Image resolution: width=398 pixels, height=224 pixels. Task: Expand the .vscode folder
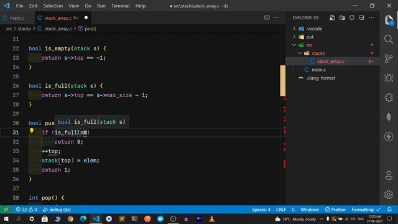click(294, 29)
